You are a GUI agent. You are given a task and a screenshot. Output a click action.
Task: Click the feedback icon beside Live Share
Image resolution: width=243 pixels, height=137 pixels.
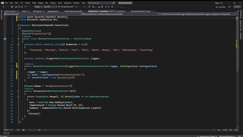coord(229,7)
